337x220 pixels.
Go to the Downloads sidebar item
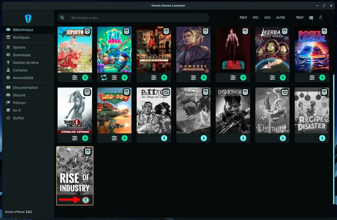[22, 55]
